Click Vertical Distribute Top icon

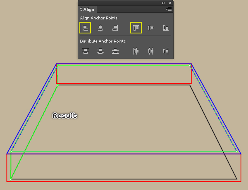86,51
